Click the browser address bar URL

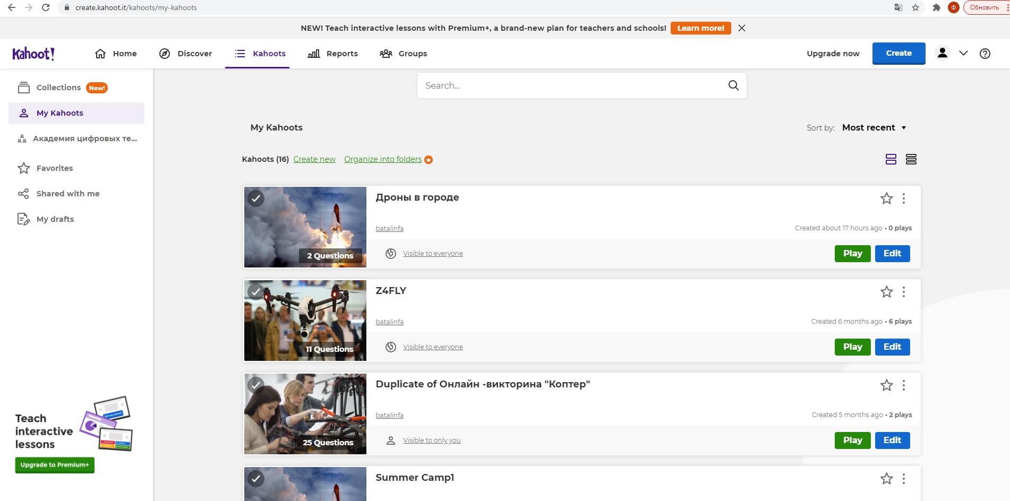click(x=136, y=7)
